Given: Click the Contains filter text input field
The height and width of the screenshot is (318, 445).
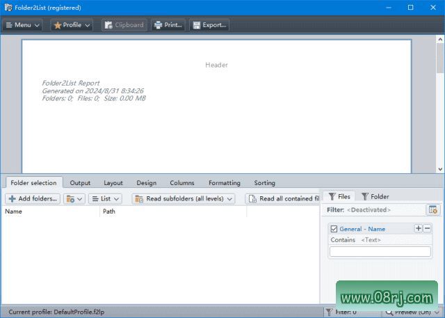Looking at the screenshot, I should pyautogui.click(x=380, y=252).
